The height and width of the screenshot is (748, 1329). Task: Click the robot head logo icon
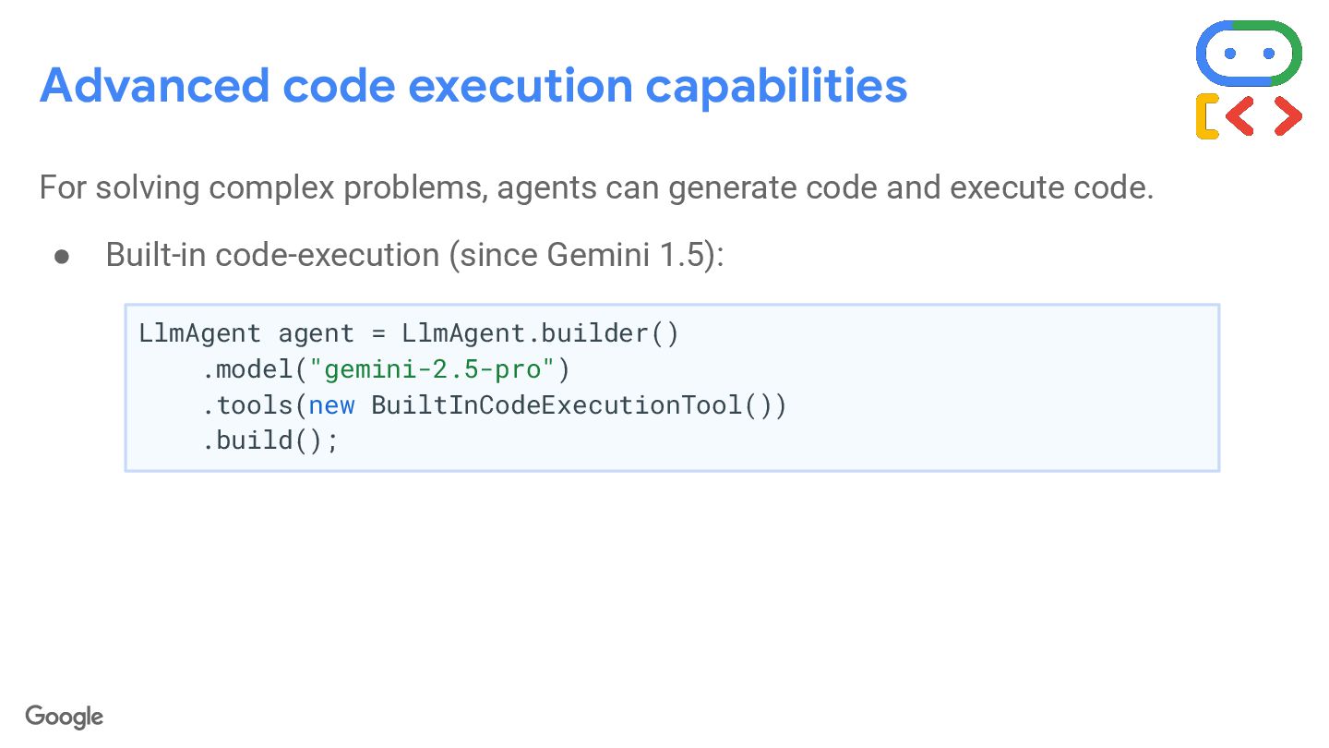(x=1249, y=54)
